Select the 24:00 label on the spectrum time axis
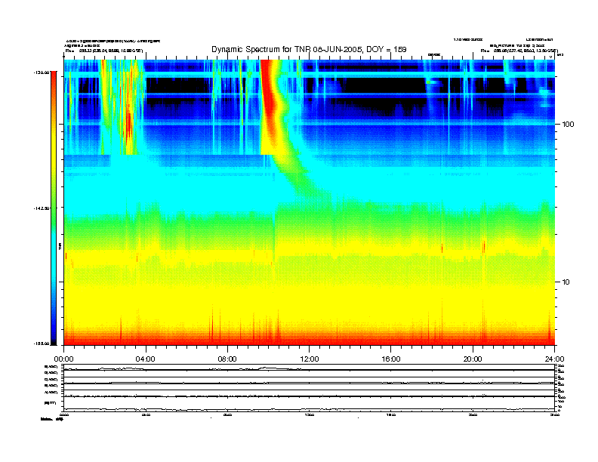Screen dimensions: 598x462 tap(554, 359)
